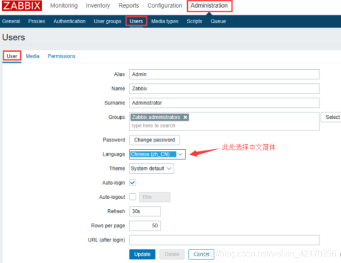Go to Users submenu

[x=136, y=21]
